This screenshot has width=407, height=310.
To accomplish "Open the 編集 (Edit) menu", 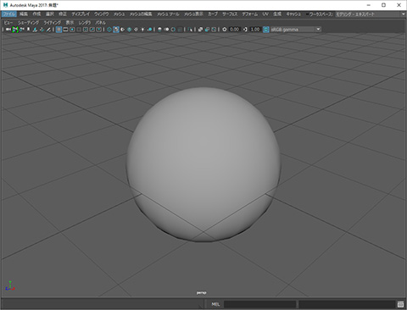I will pos(24,14).
